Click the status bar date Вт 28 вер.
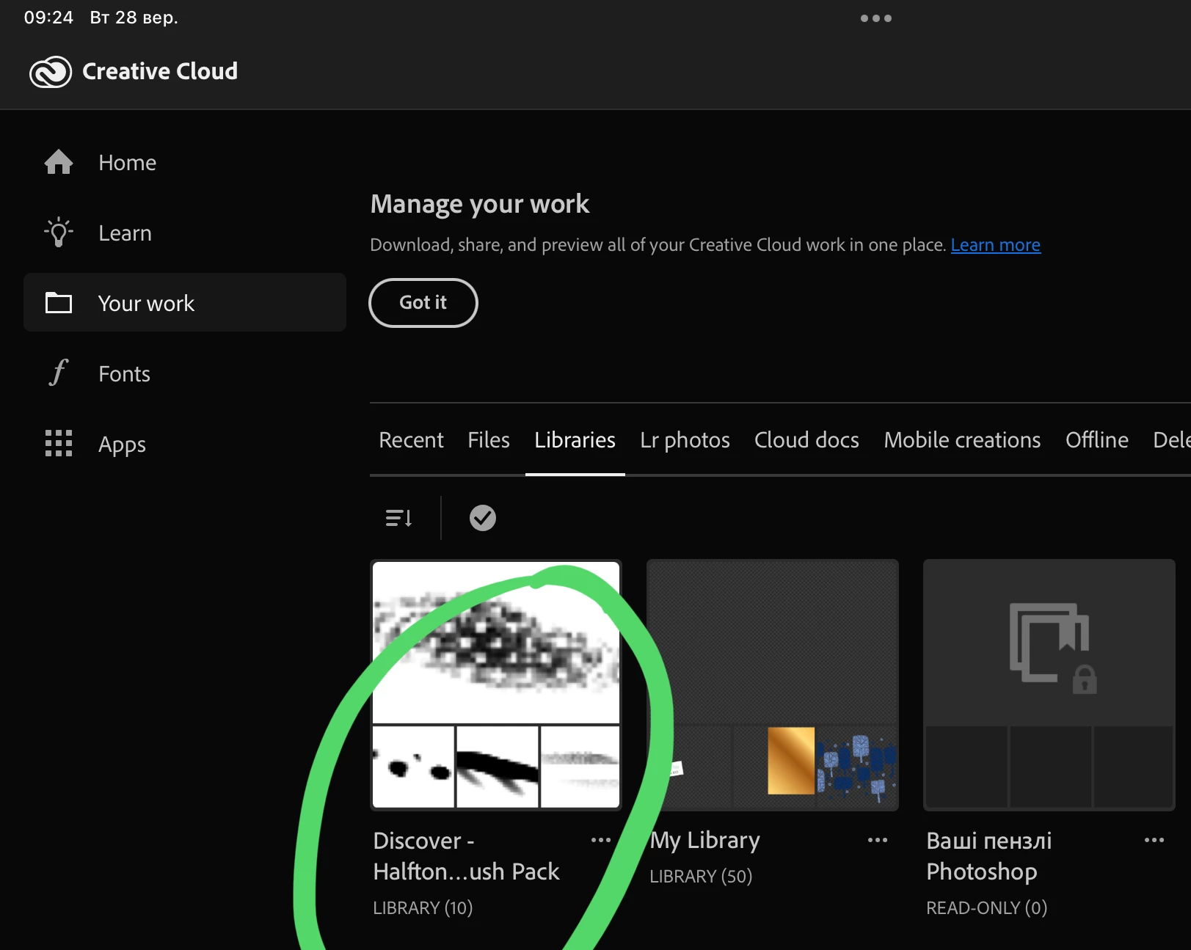The width and height of the screenshot is (1191, 950). [134, 18]
